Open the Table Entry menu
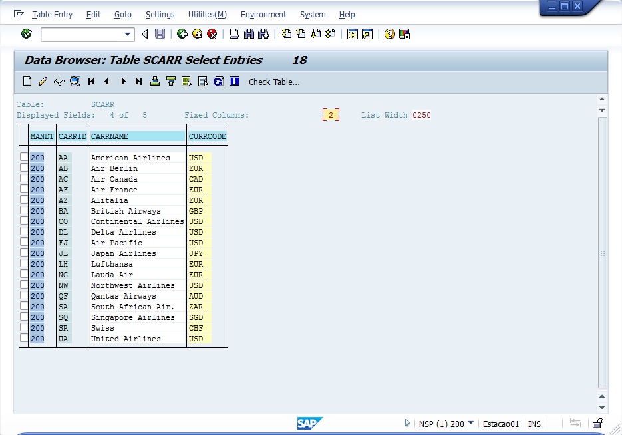Viewport: 622px width, 435px height. 53,14
